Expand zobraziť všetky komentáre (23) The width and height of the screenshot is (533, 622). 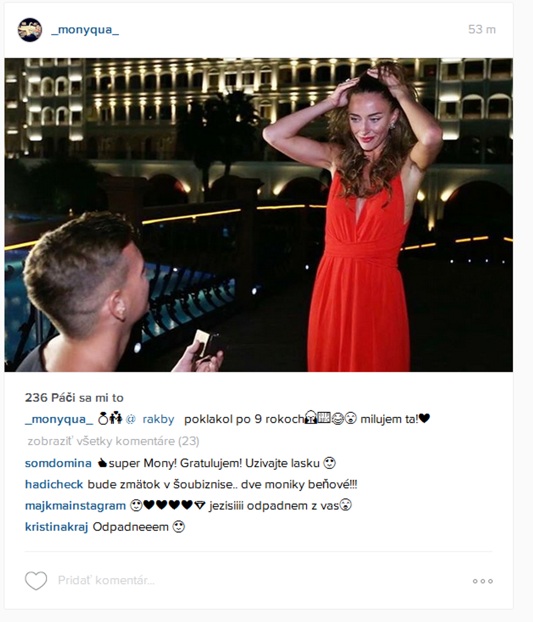coord(113,441)
